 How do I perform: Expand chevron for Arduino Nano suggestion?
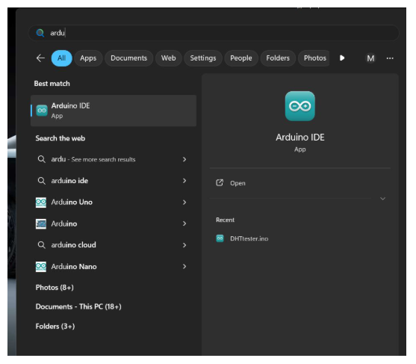(184, 266)
